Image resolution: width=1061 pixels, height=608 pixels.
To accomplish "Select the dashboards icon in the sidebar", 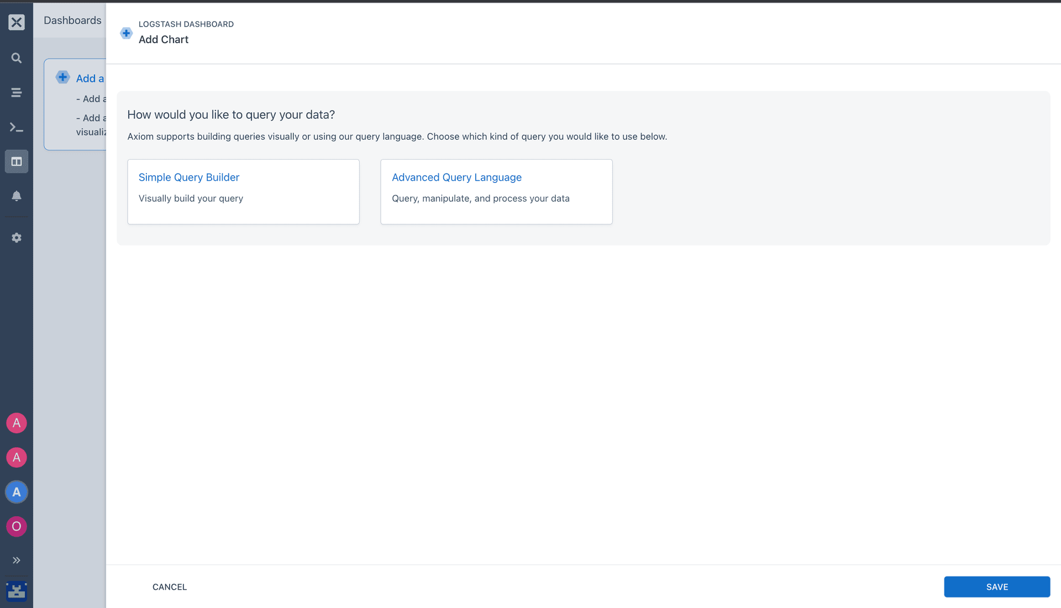I will pyautogui.click(x=16, y=161).
